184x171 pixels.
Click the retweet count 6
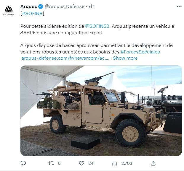tap(59, 163)
